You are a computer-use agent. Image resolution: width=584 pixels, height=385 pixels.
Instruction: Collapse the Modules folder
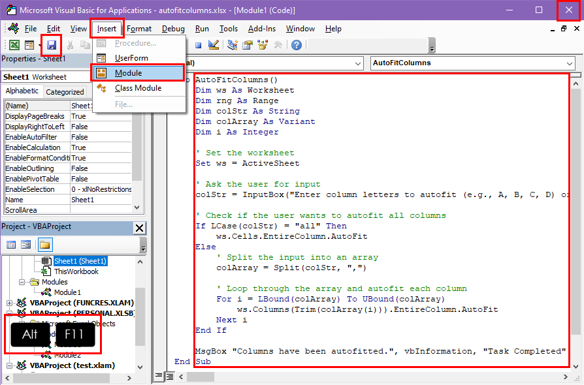pos(22,283)
